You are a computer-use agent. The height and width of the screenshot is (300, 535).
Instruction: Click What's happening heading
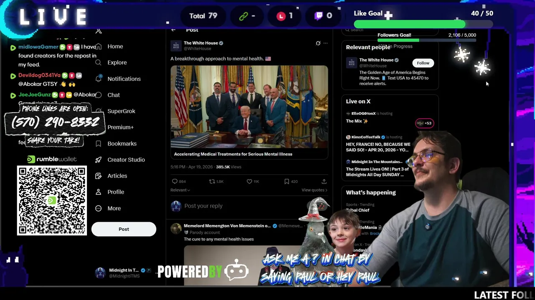pyautogui.click(x=371, y=192)
